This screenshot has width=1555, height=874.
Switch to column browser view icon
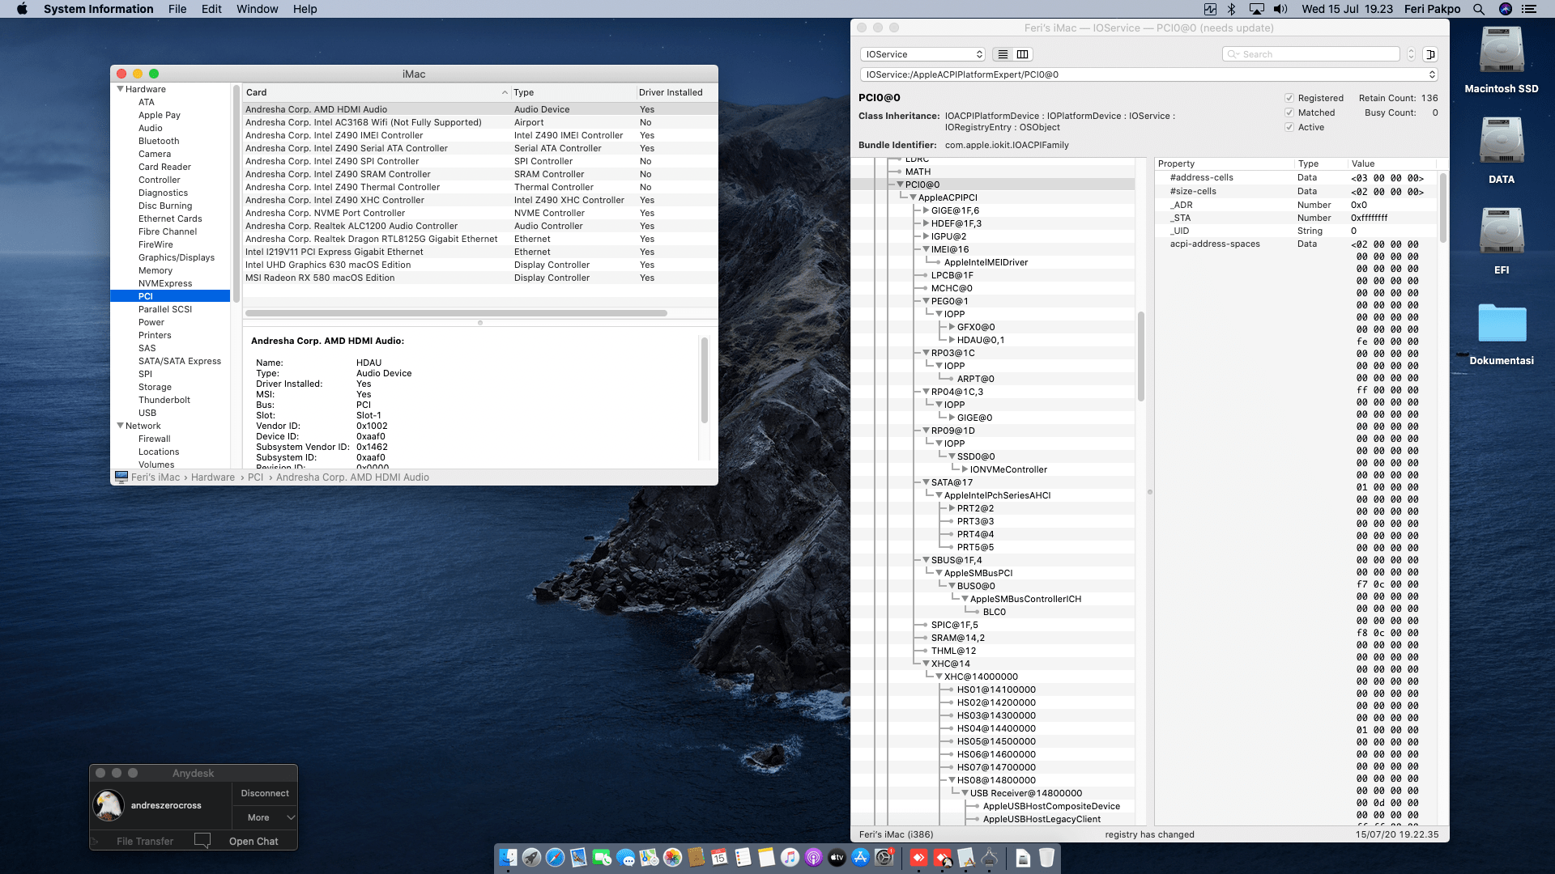coord(1023,54)
